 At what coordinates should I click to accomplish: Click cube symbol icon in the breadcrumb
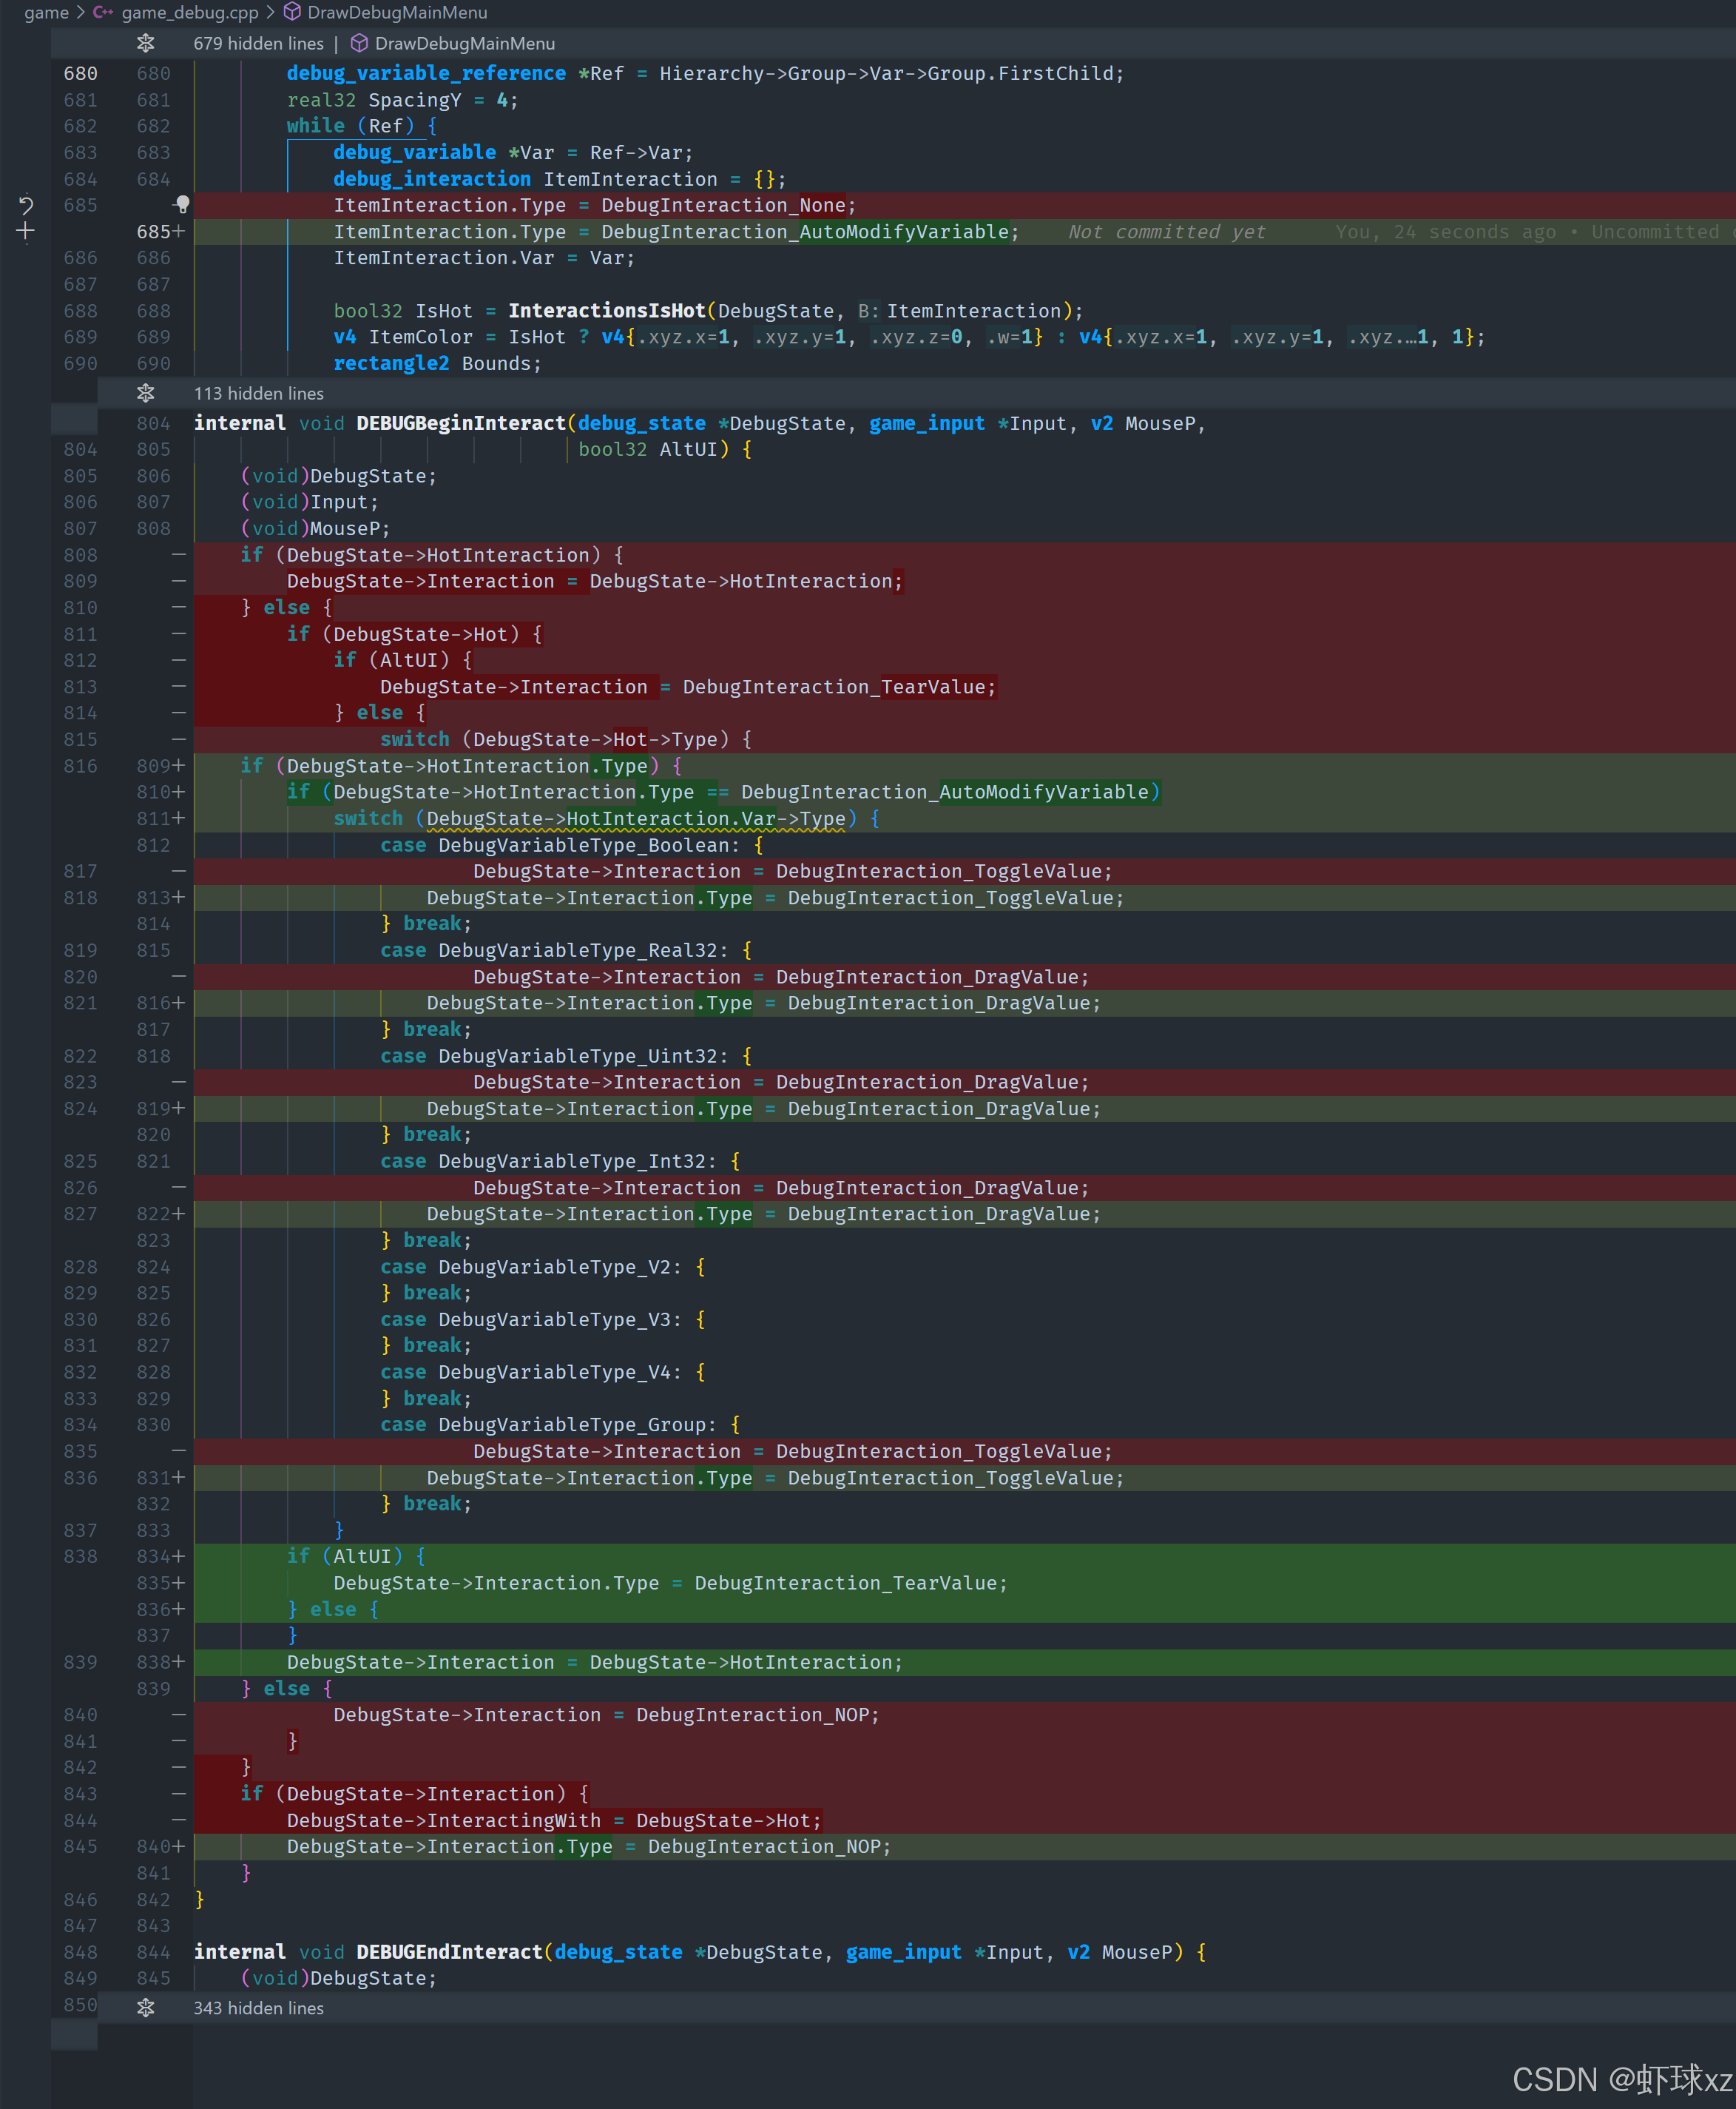tap(292, 12)
